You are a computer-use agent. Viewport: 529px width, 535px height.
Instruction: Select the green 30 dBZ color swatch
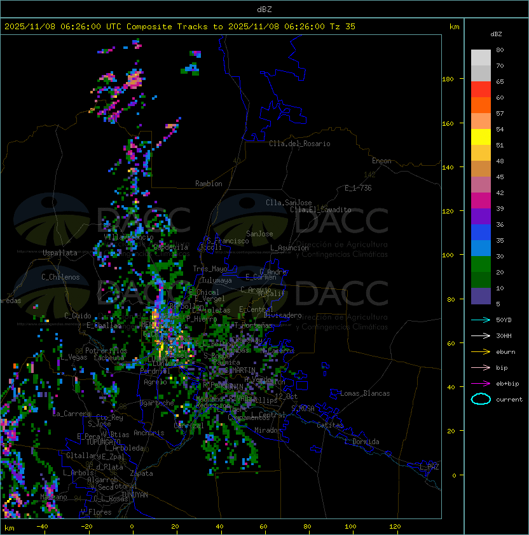tap(481, 264)
